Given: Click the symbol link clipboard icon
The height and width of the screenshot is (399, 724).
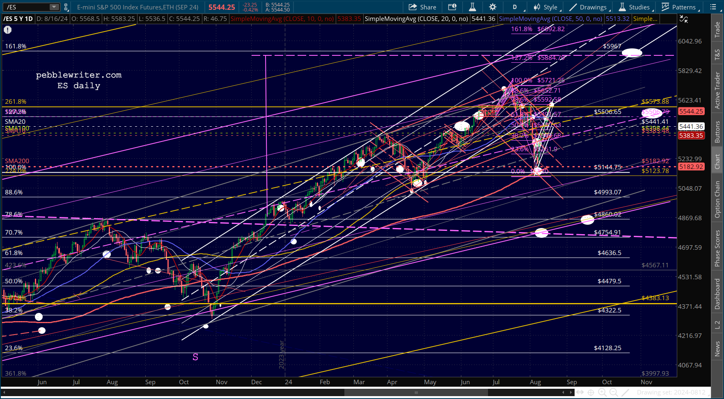Looking at the screenshot, I should [x=66, y=7].
